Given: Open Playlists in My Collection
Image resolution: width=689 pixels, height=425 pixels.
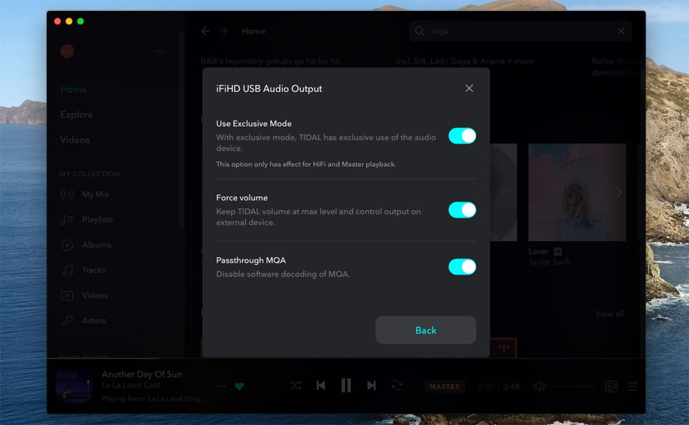Looking at the screenshot, I should click(x=98, y=220).
